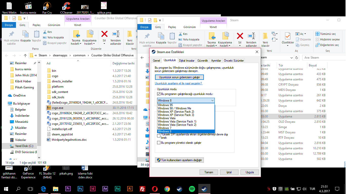
Task: Click Hiçbirini seçme in Steam window
Action: [328, 39]
